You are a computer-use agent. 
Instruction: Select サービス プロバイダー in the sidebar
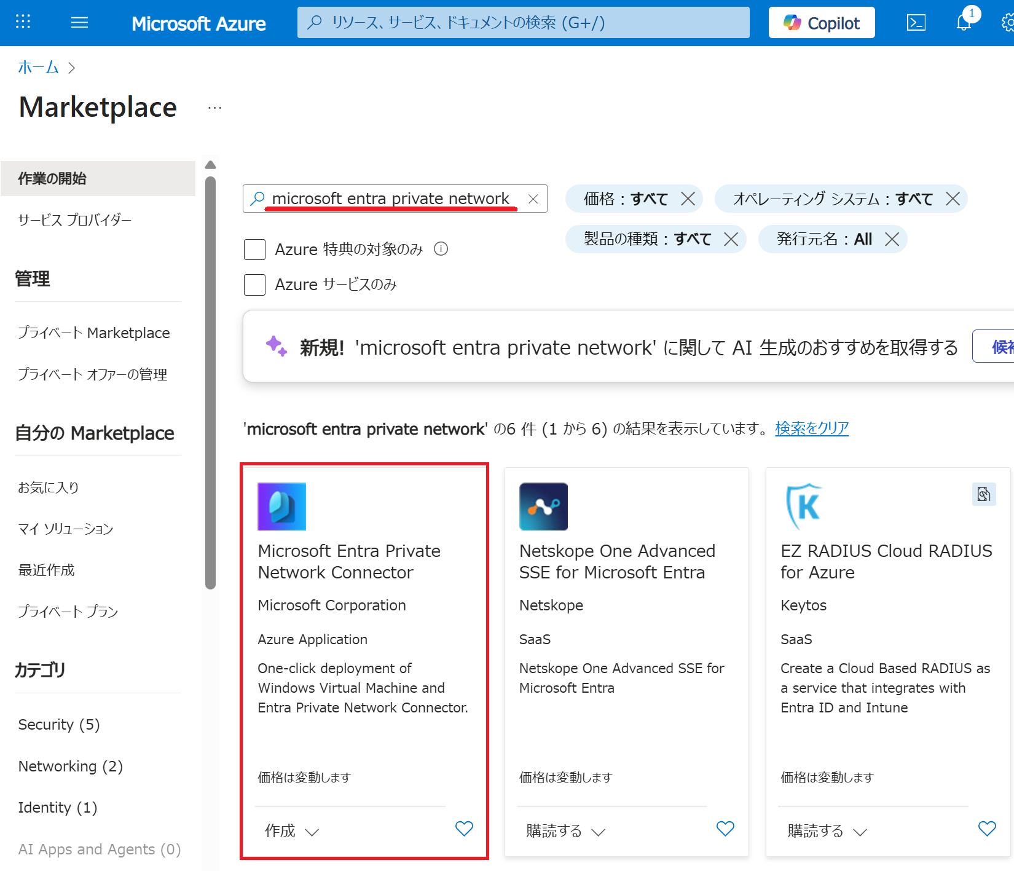74,220
